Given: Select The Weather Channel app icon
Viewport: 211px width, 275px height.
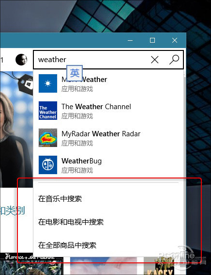Looking at the screenshot, I should [48, 111].
